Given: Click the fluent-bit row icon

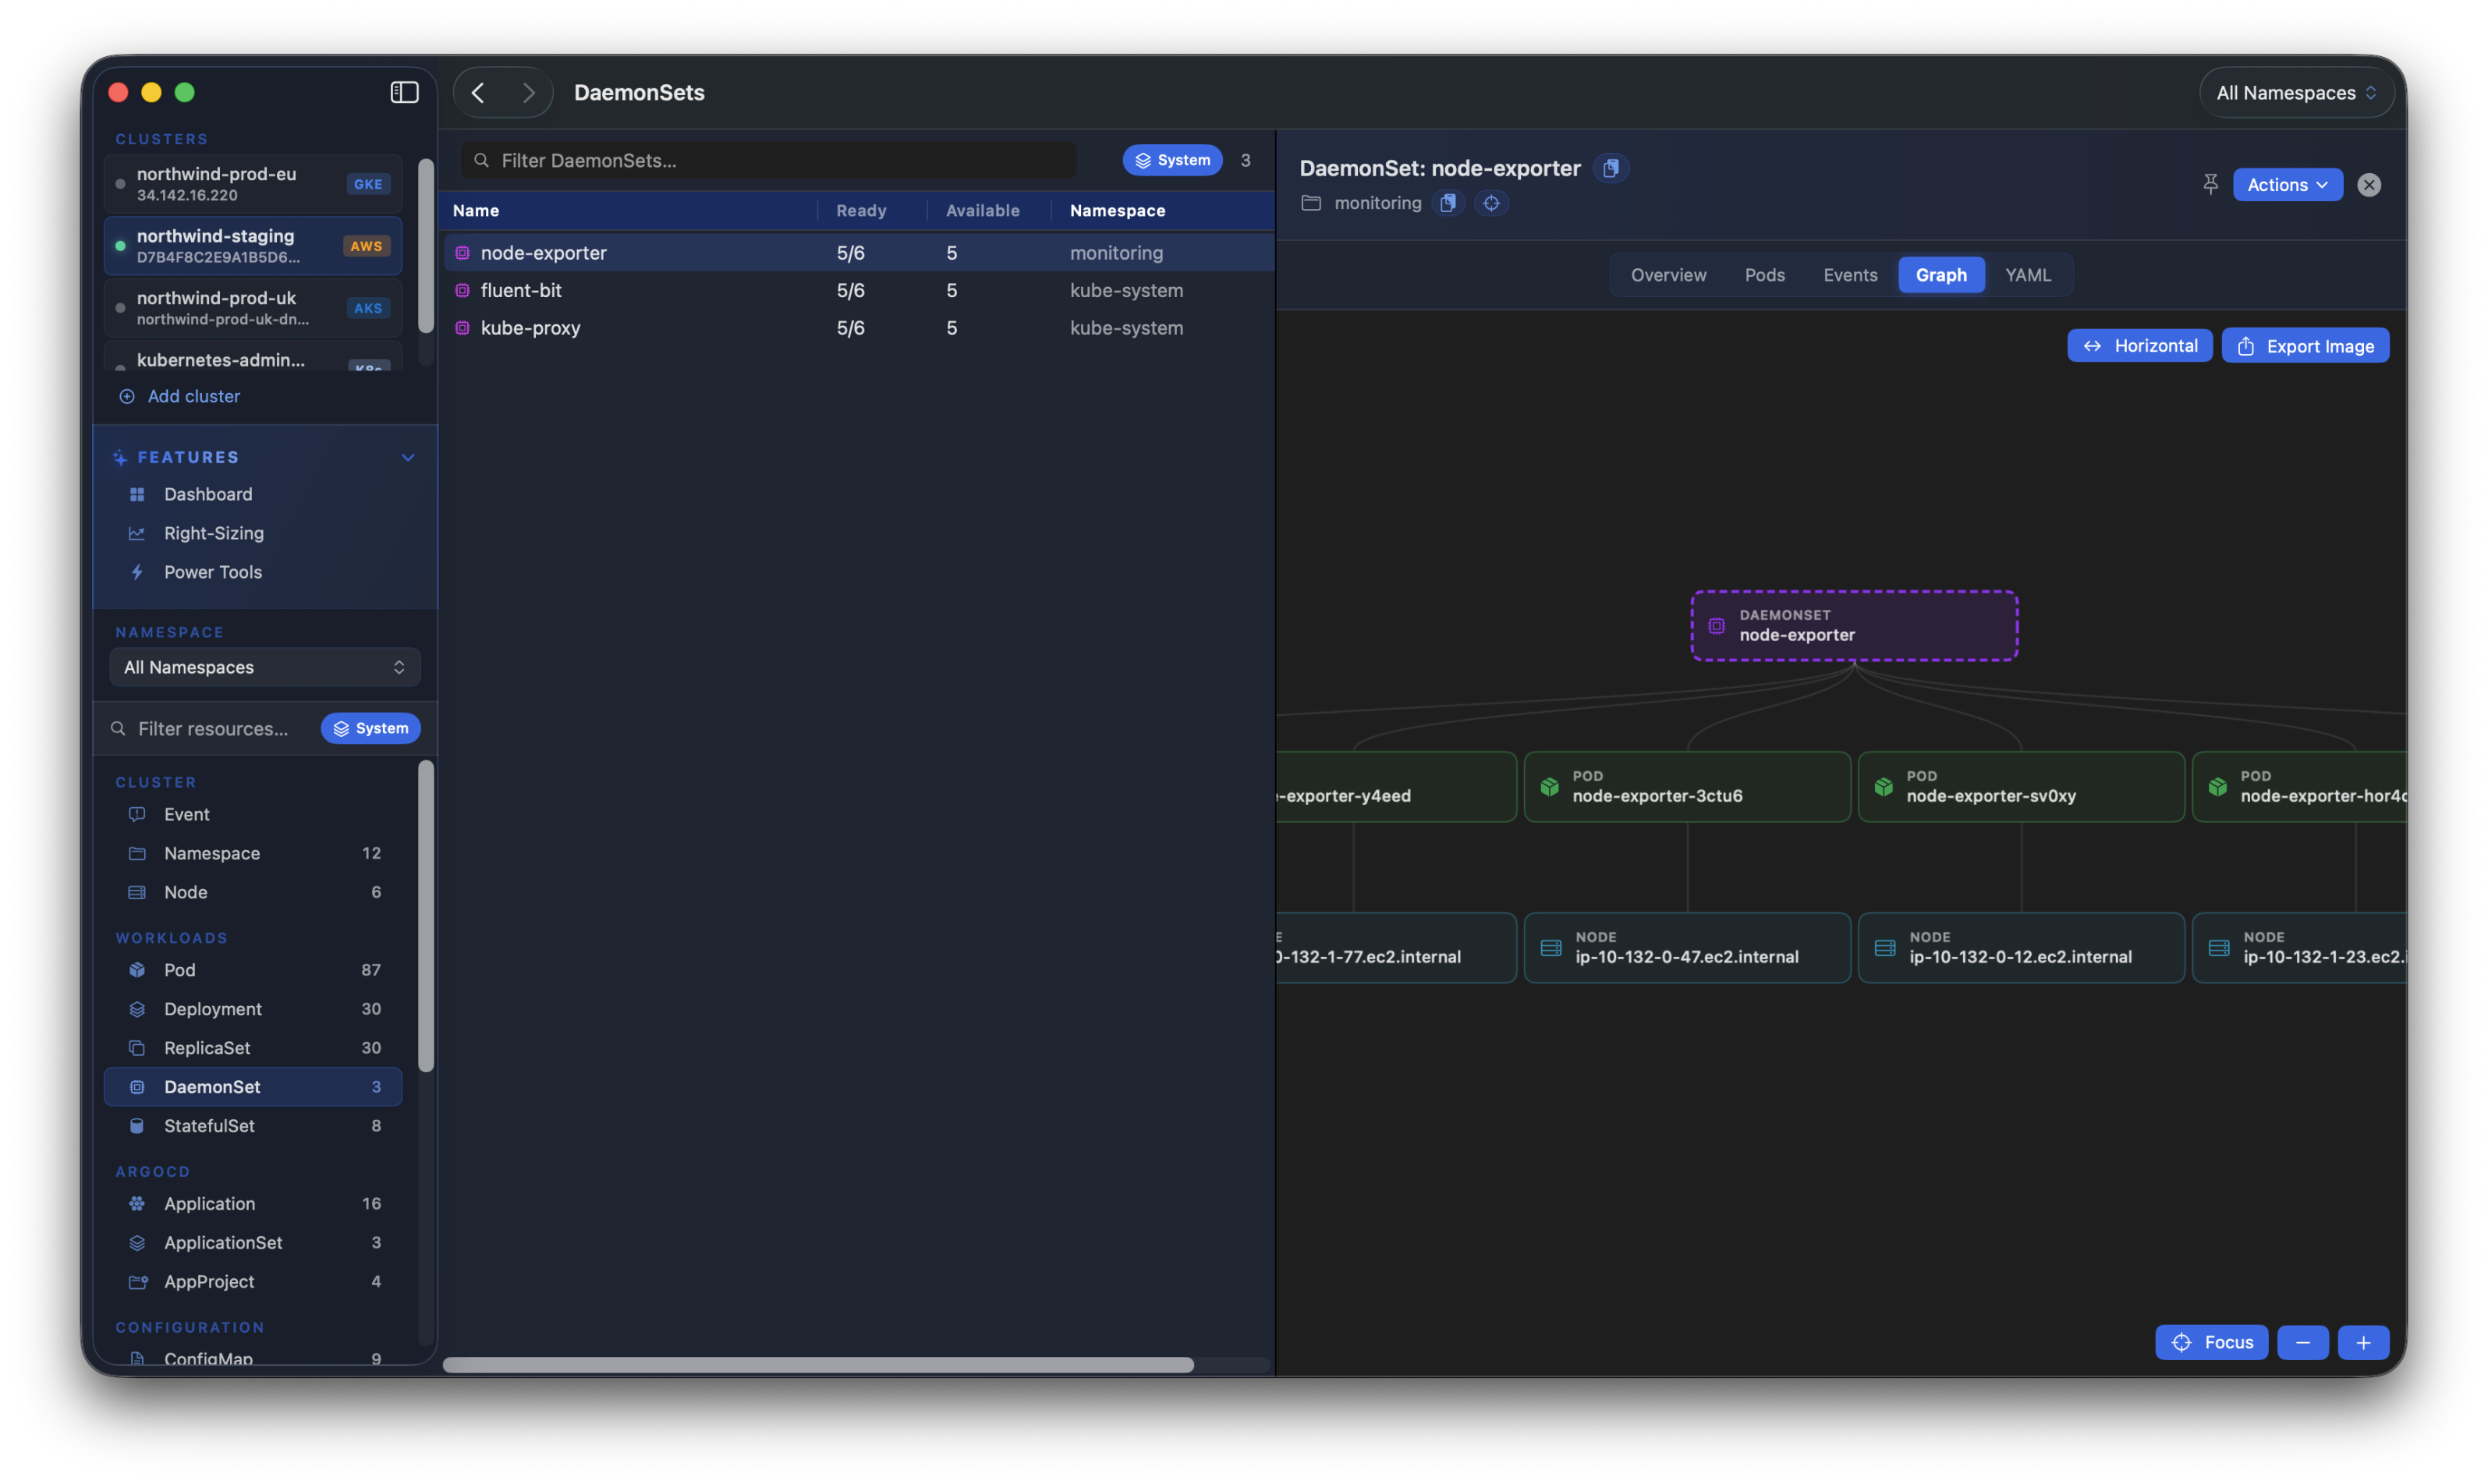Looking at the screenshot, I should point(462,290).
